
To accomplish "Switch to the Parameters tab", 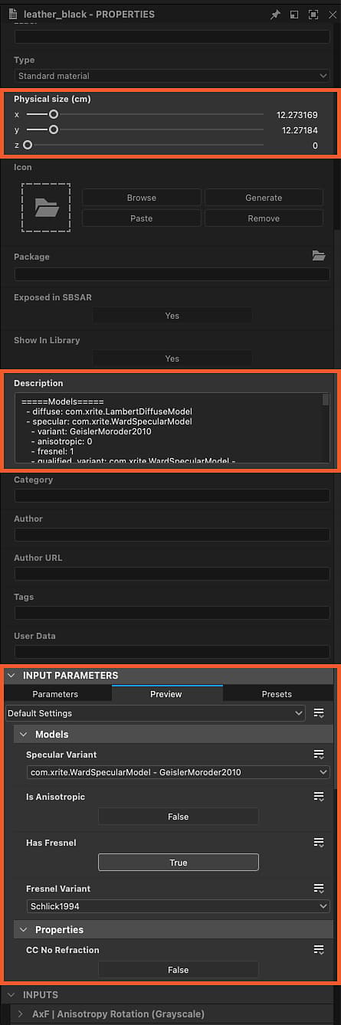I will 55,694.
